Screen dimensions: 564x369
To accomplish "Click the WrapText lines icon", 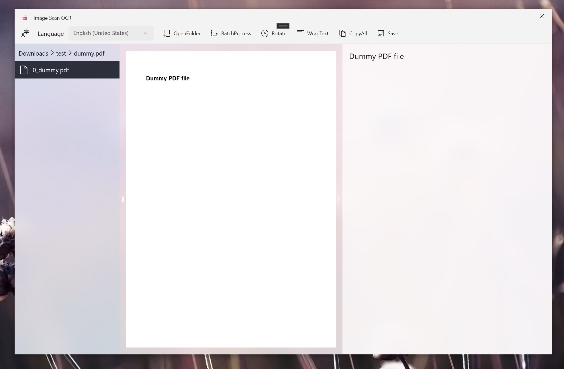I will [x=300, y=33].
